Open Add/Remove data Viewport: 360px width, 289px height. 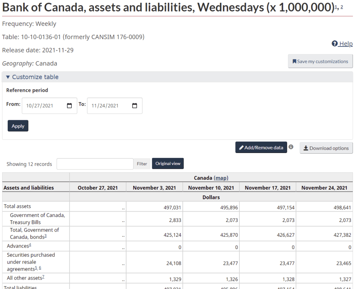pos(261,147)
